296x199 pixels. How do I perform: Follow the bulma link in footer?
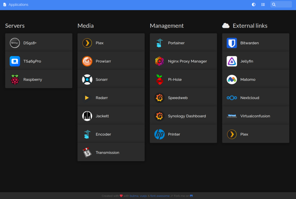pos(134,196)
